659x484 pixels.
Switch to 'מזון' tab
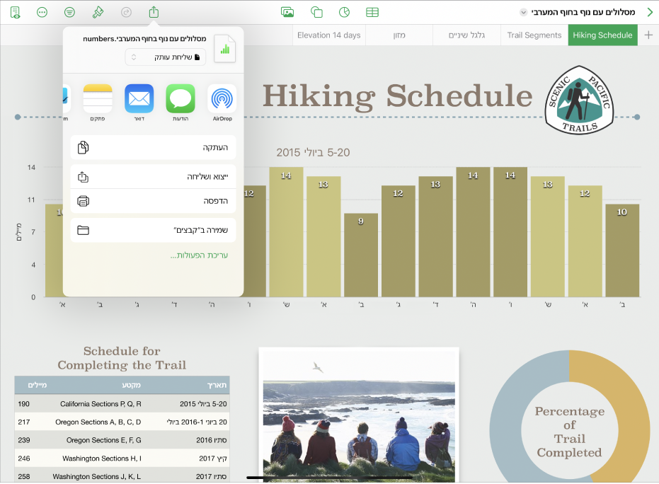[x=399, y=35]
